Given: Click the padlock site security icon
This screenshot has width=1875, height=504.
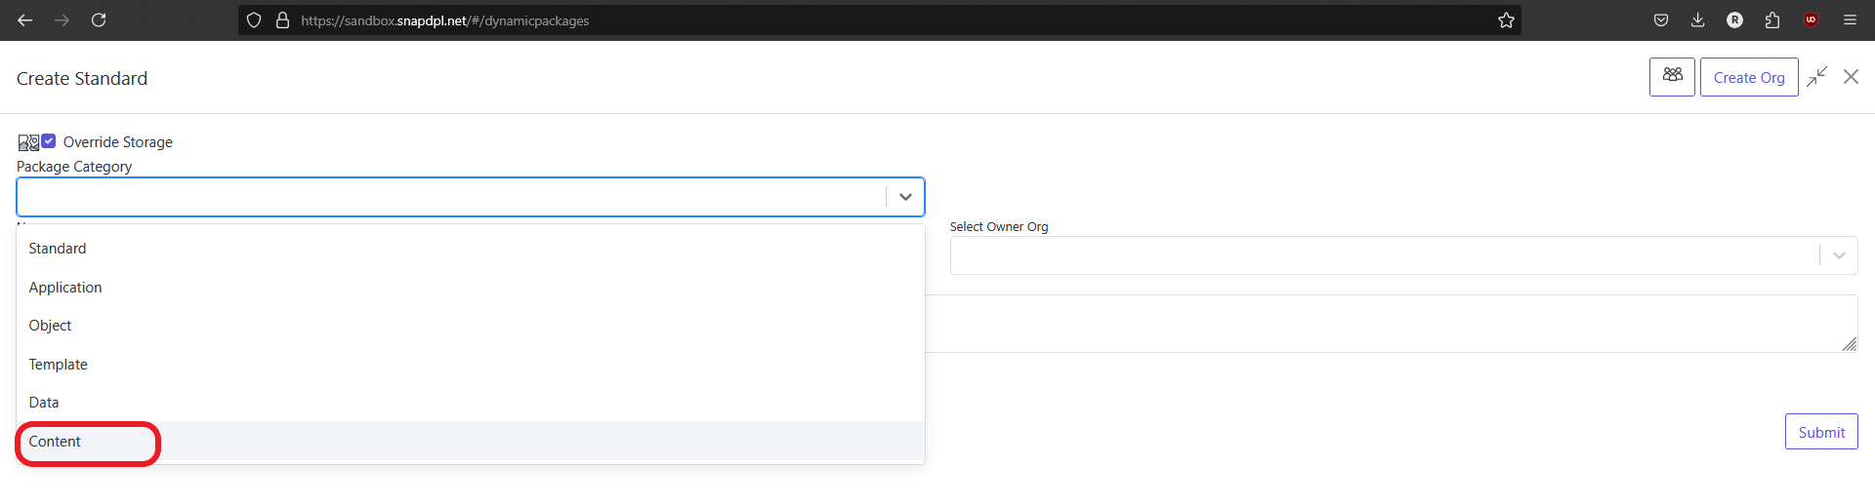Looking at the screenshot, I should (283, 20).
